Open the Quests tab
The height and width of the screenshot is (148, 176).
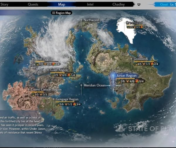pos(33,4)
